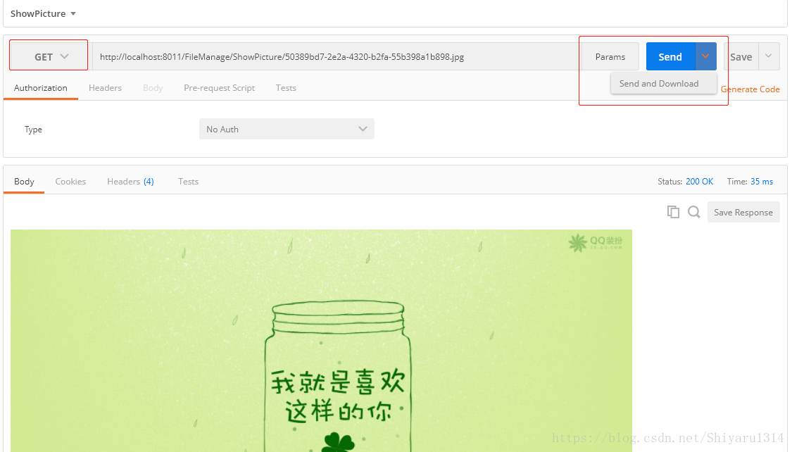
Task: Open the request Headers tab
Action: click(105, 88)
